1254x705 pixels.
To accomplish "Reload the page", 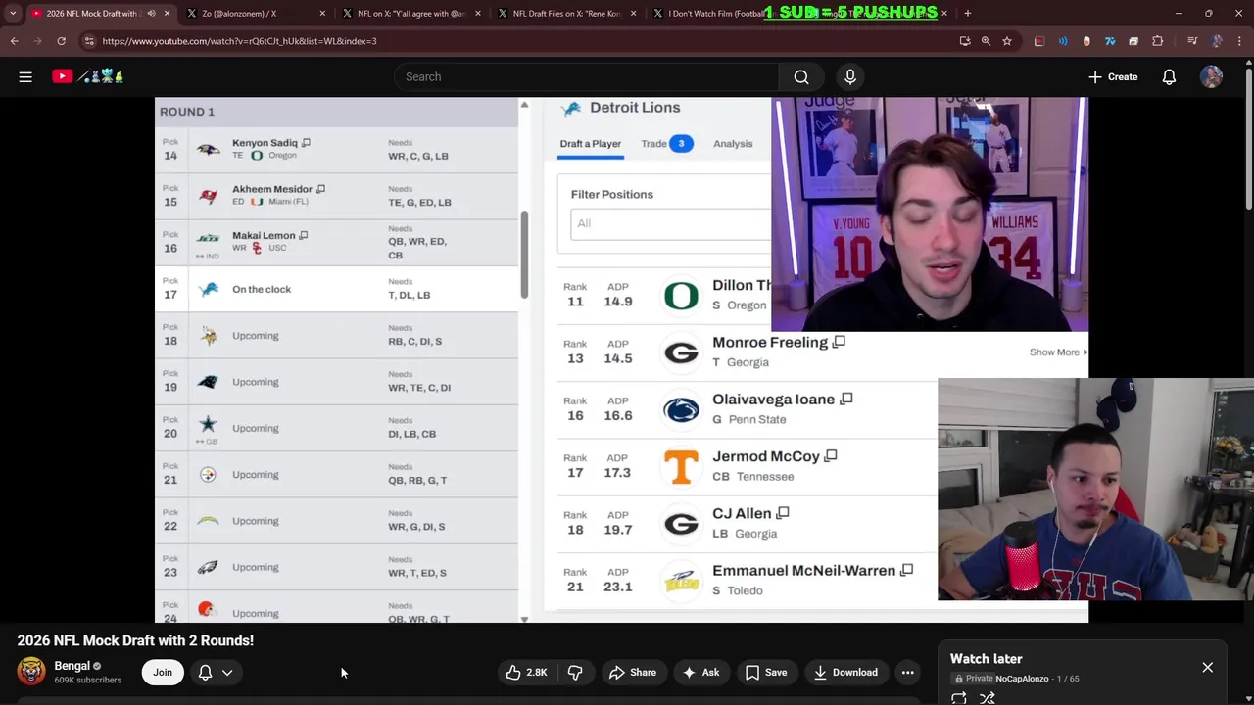I will pyautogui.click(x=61, y=41).
